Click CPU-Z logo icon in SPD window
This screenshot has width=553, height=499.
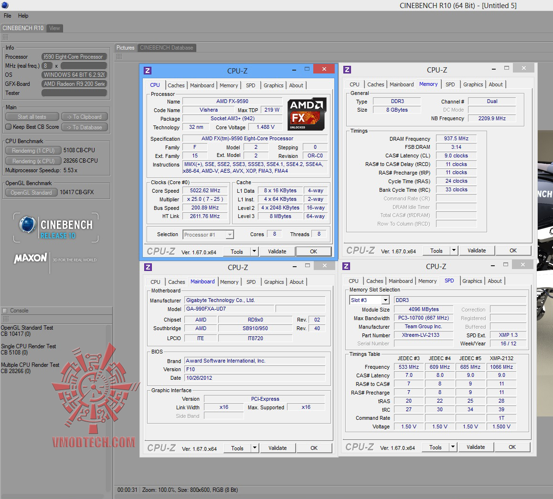pyautogui.click(x=346, y=266)
